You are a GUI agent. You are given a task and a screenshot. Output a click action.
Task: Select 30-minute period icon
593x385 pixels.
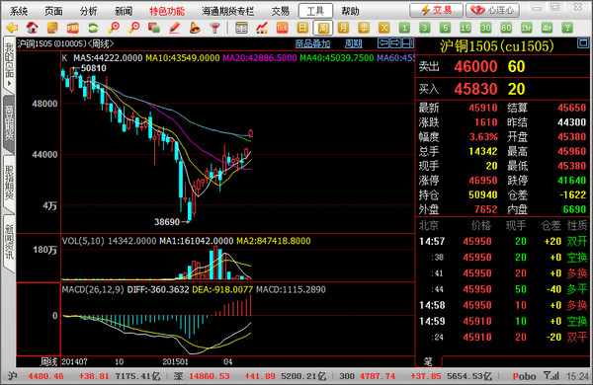pyautogui.click(x=486, y=28)
